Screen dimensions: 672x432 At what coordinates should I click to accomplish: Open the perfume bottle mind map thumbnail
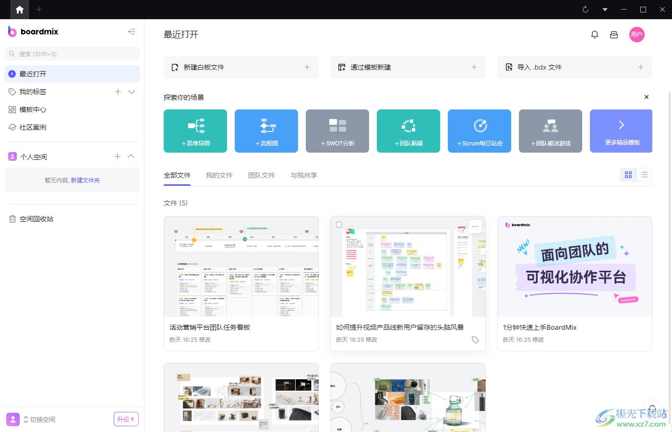point(408,397)
